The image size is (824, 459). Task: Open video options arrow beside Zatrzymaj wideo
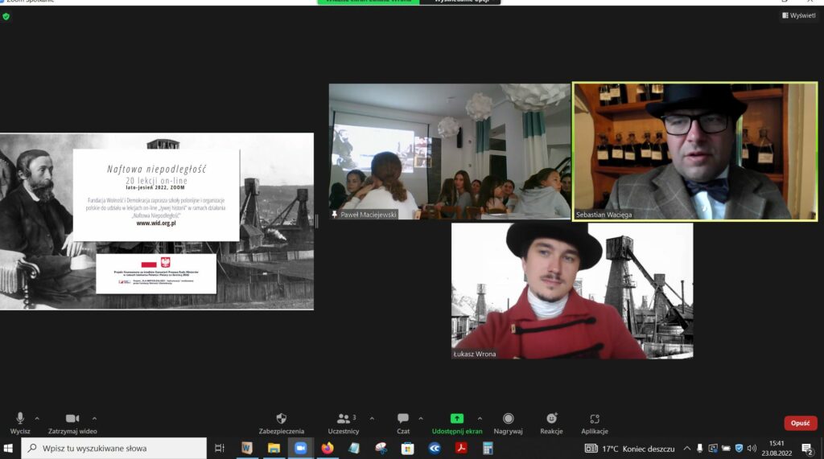coord(94,418)
